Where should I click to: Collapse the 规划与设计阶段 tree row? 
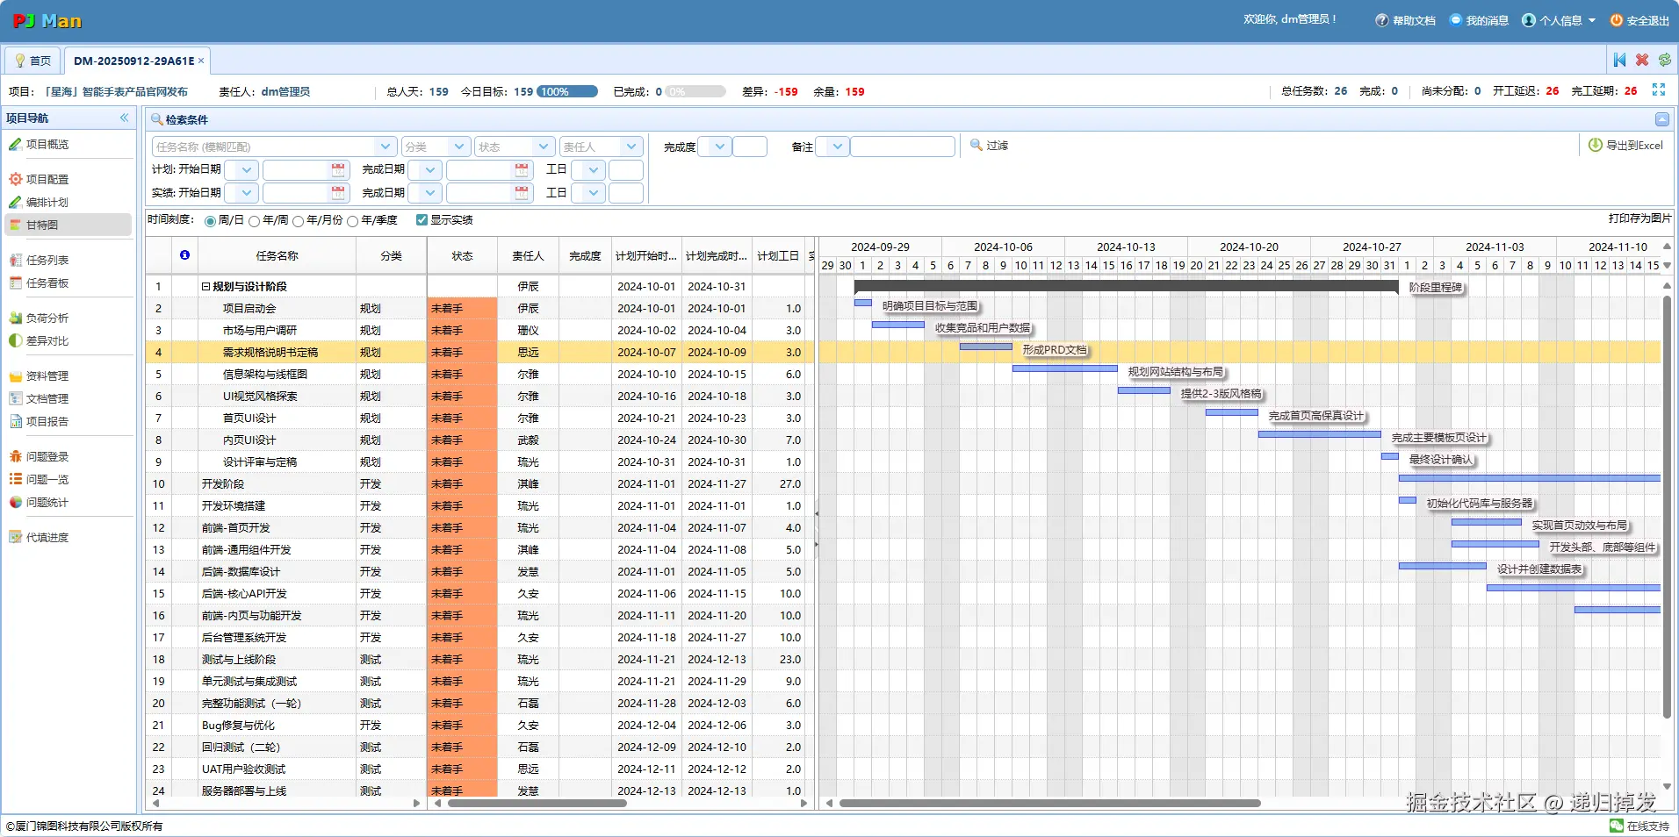[205, 286]
